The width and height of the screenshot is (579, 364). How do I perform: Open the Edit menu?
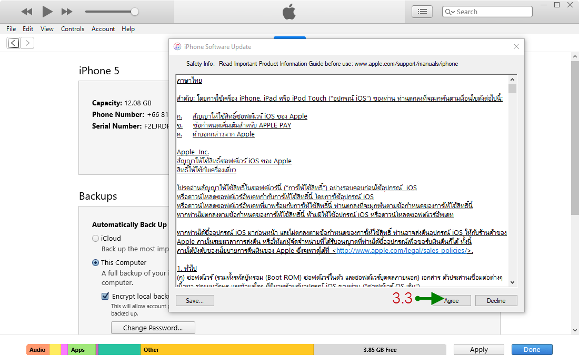pyautogui.click(x=28, y=29)
